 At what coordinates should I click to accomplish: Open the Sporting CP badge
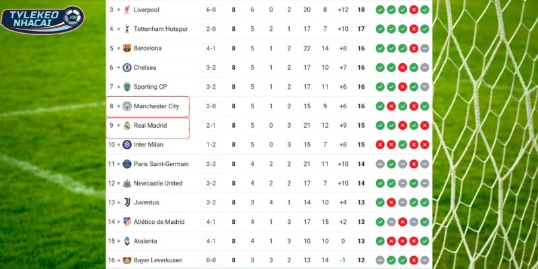[127, 87]
